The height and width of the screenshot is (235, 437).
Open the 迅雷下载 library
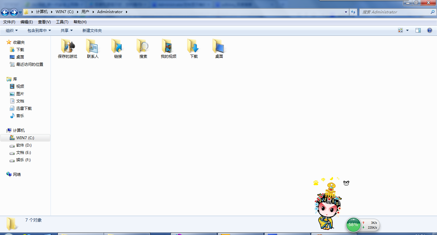(x=21, y=108)
